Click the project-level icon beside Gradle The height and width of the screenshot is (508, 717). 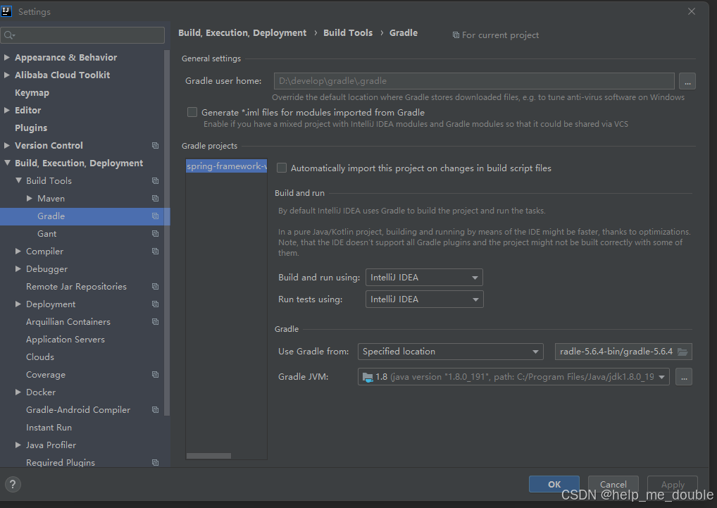pos(156,216)
